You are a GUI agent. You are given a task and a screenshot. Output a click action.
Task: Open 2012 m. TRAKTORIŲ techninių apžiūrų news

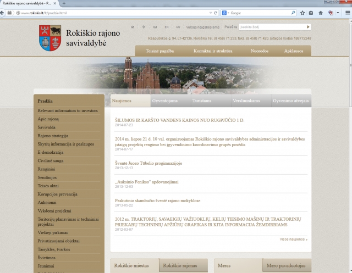pyautogui.click(x=208, y=222)
